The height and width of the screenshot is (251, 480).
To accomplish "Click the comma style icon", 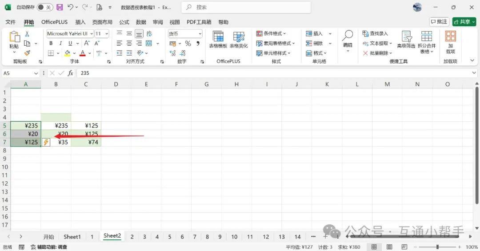I will click(x=198, y=44).
